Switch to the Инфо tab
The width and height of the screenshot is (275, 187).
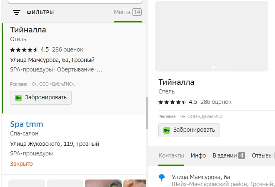[x=198, y=155]
